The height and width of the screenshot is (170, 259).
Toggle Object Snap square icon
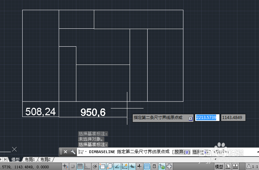(102, 166)
